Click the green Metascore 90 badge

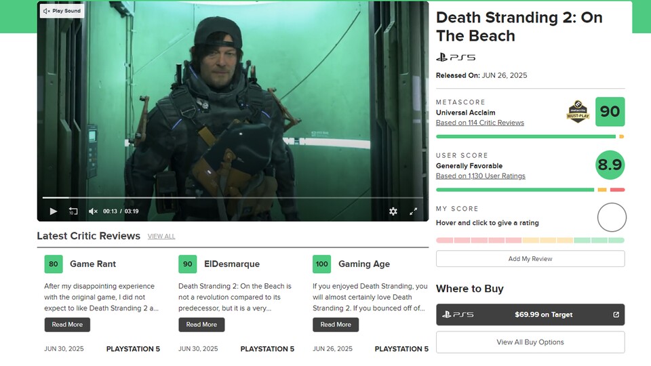click(610, 112)
